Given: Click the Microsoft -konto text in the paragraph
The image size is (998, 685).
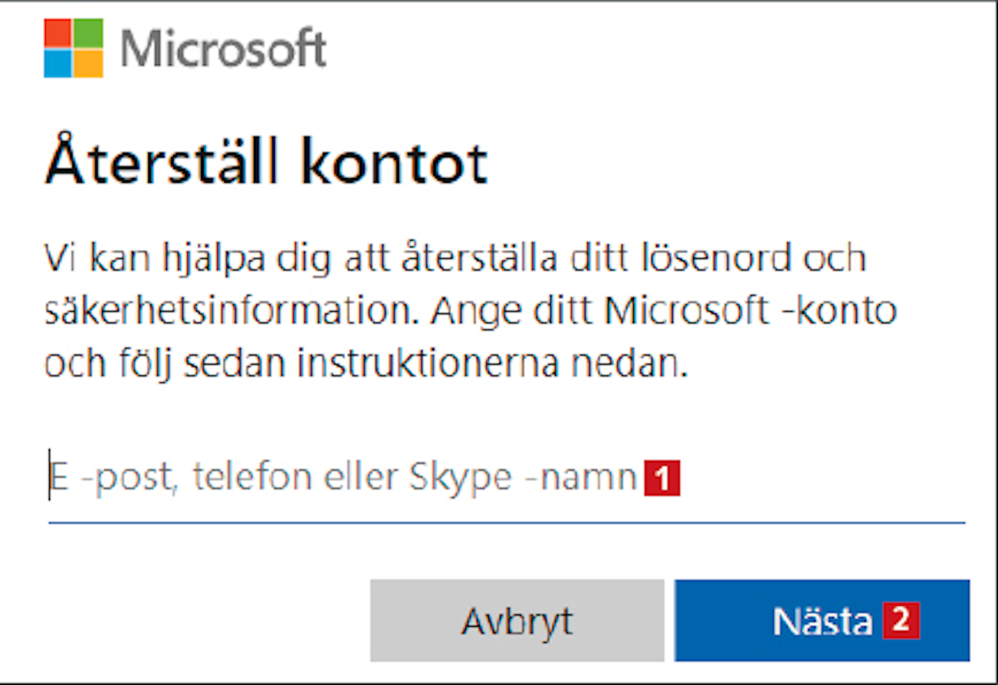Looking at the screenshot, I should tap(751, 310).
